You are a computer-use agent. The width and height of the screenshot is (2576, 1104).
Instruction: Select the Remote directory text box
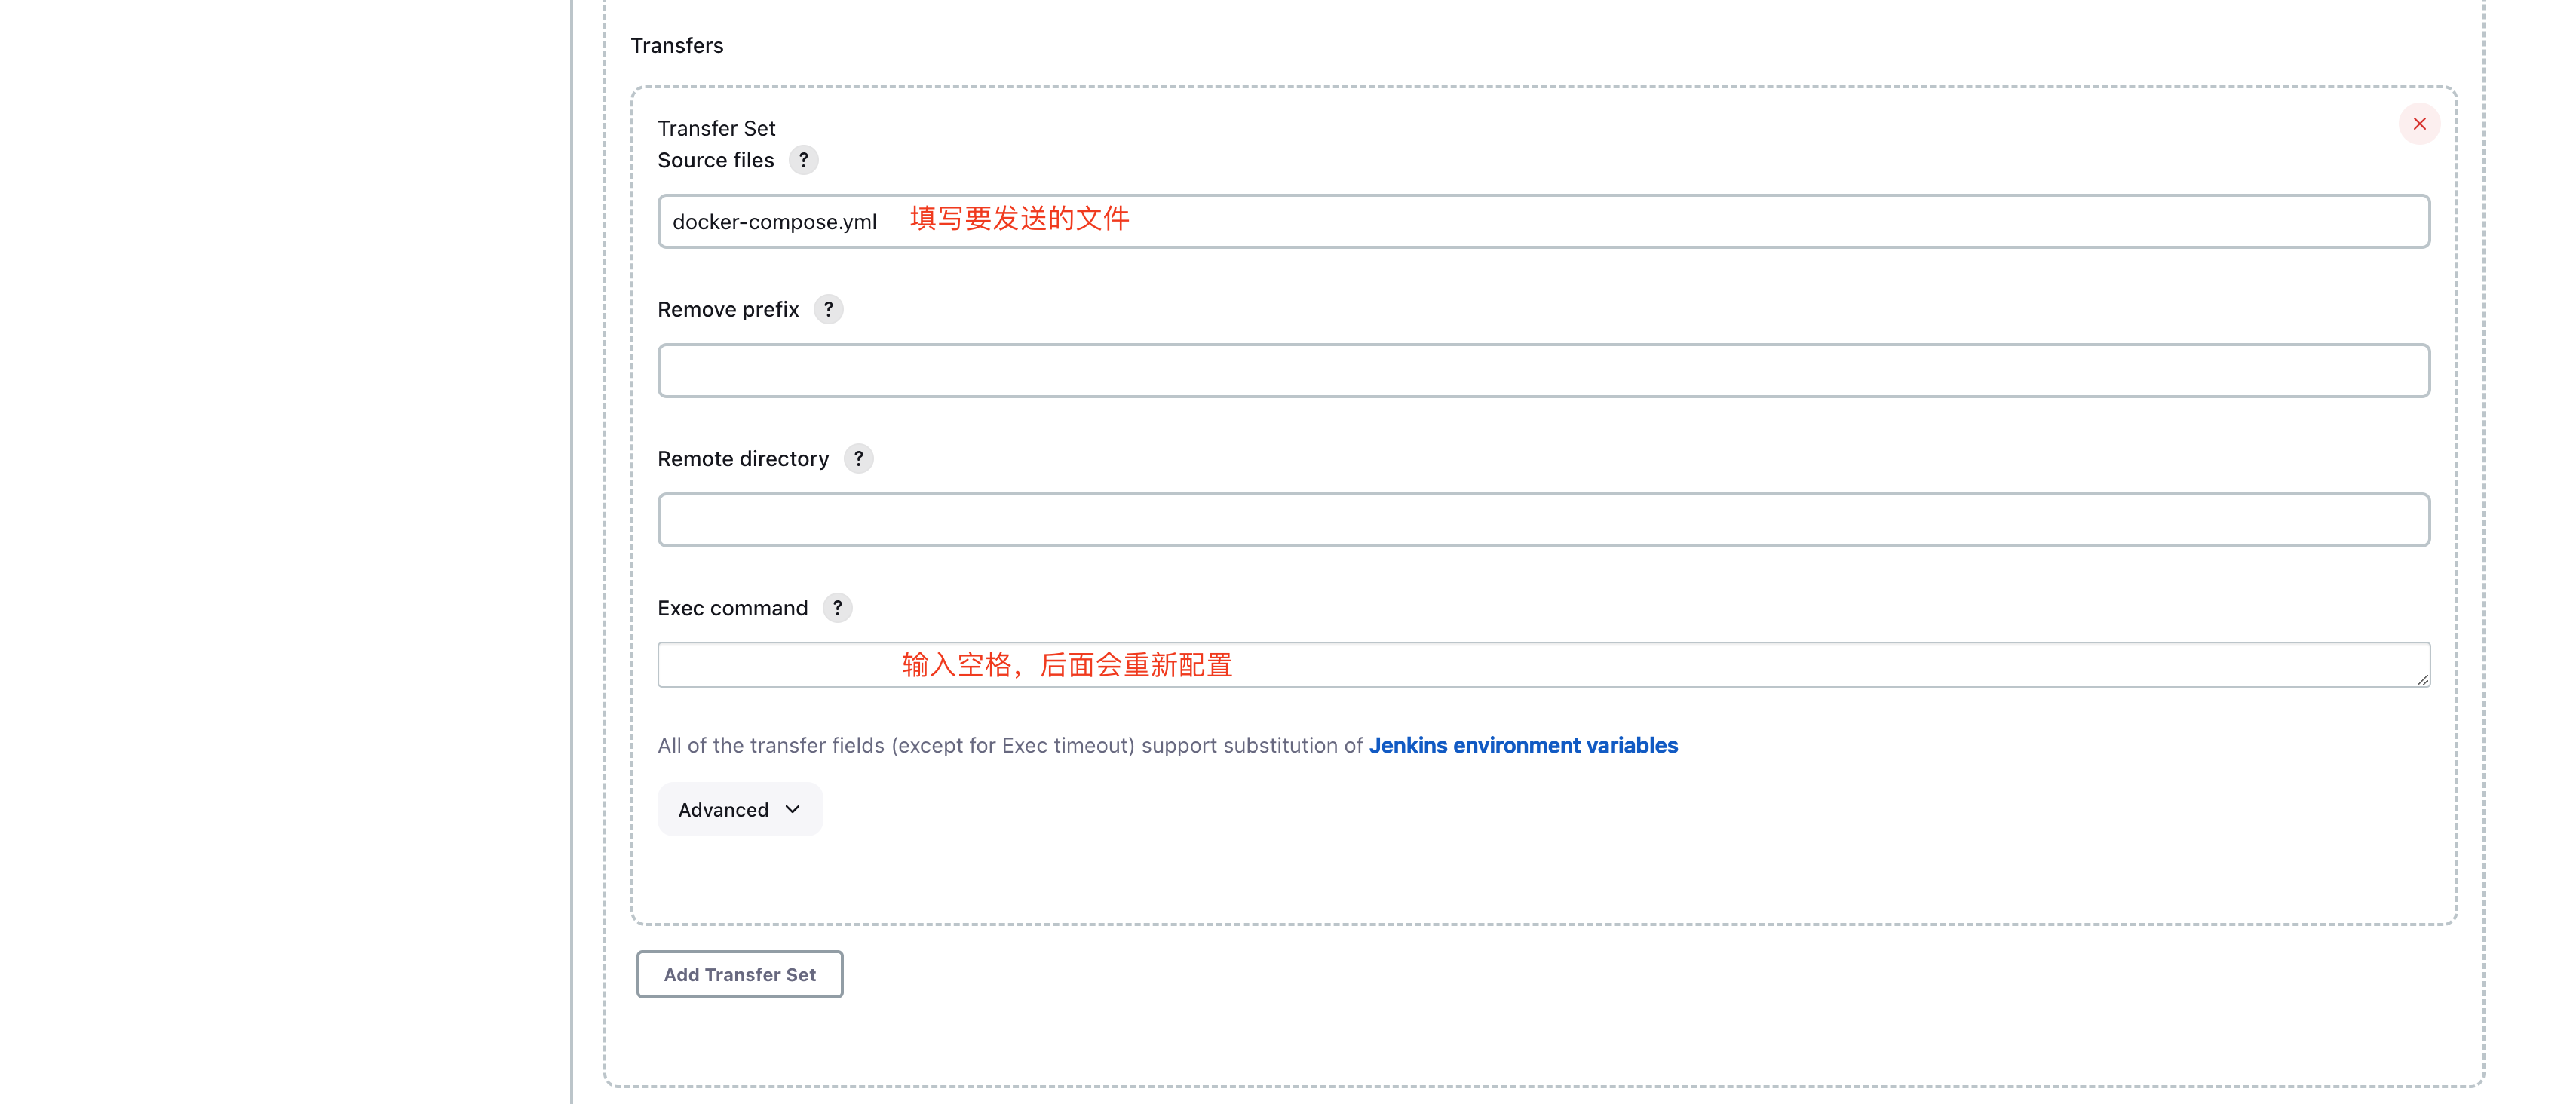click(x=1543, y=520)
